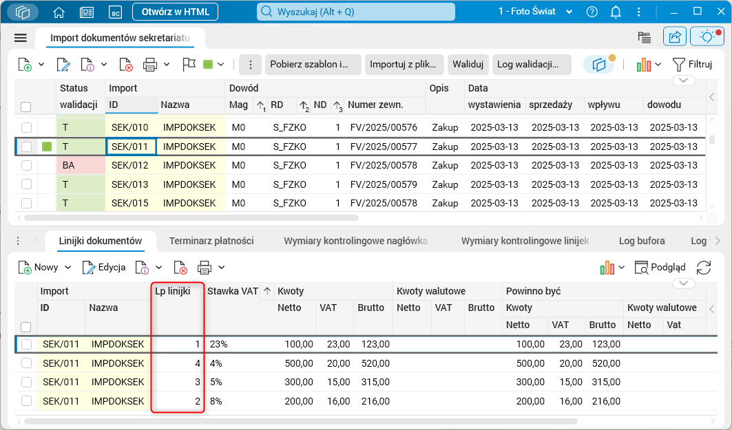The image size is (732, 430).
Task: Open the company selector 1 - Foto Świat
Action: [x=536, y=12]
